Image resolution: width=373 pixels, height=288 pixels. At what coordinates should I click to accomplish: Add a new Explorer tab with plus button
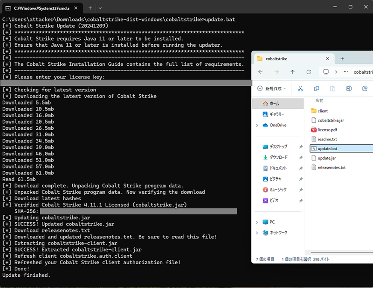pos(342,59)
